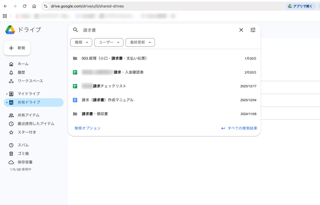This screenshot has width=320, height=205.
Task: Open スター付き in the sidebar
Action: pos(27,132)
